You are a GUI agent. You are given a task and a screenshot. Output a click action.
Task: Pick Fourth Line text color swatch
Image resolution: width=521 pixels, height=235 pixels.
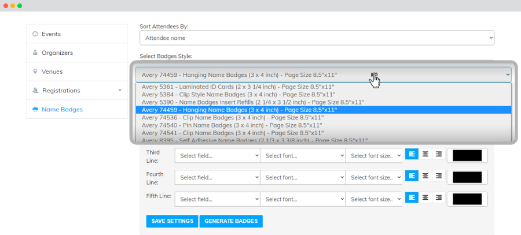click(467, 177)
